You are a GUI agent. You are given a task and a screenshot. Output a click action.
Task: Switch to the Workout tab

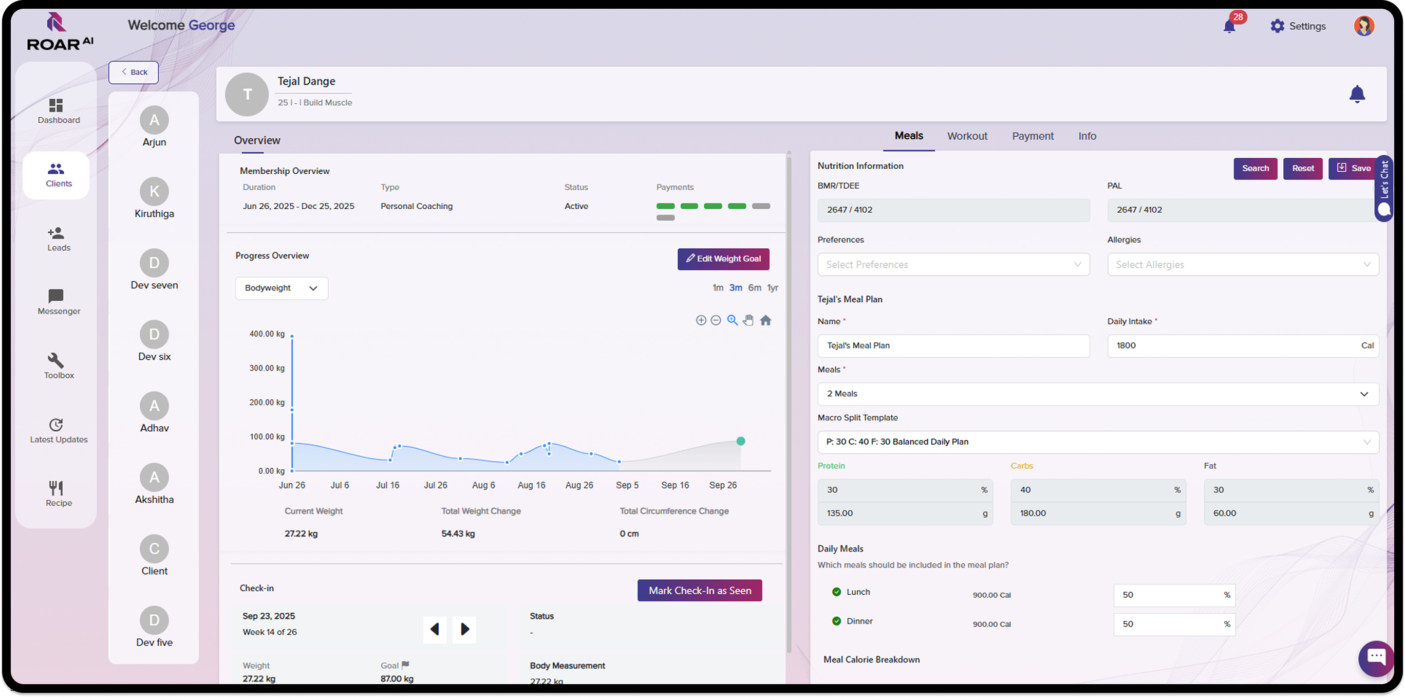(967, 136)
